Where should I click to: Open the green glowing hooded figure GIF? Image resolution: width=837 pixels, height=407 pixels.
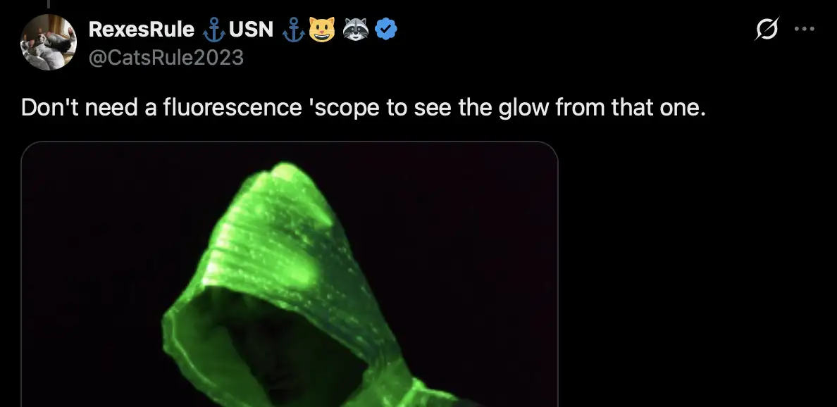pos(290,274)
